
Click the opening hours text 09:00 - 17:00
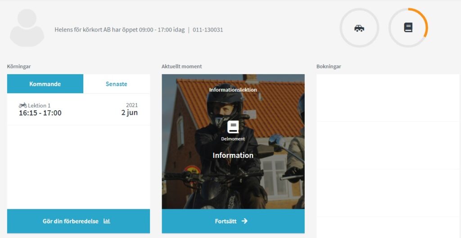coord(155,30)
